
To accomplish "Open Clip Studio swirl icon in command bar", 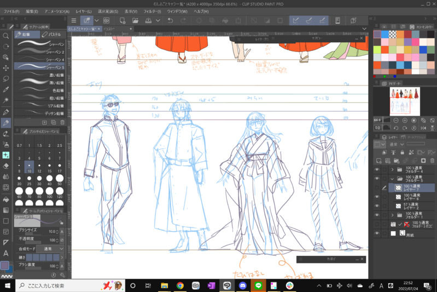I will coord(106,20).
